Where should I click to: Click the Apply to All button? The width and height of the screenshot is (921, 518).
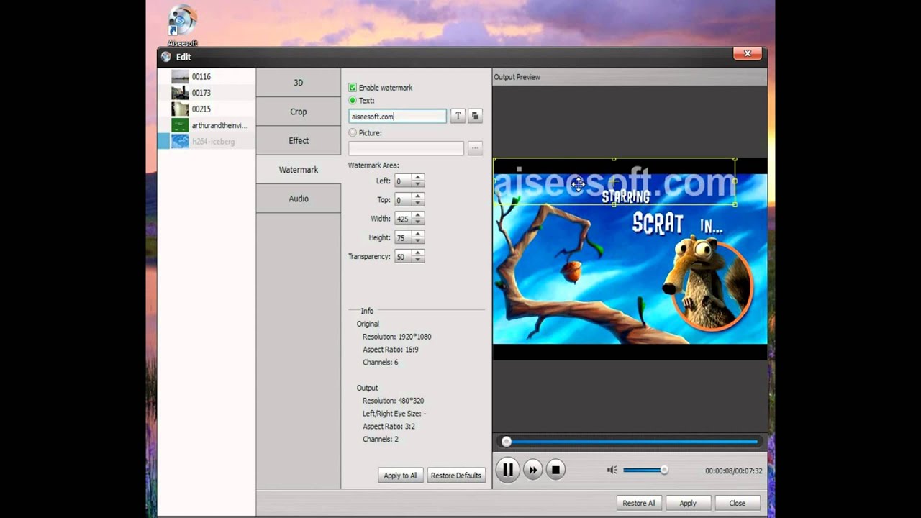click(x=400, y=476)
